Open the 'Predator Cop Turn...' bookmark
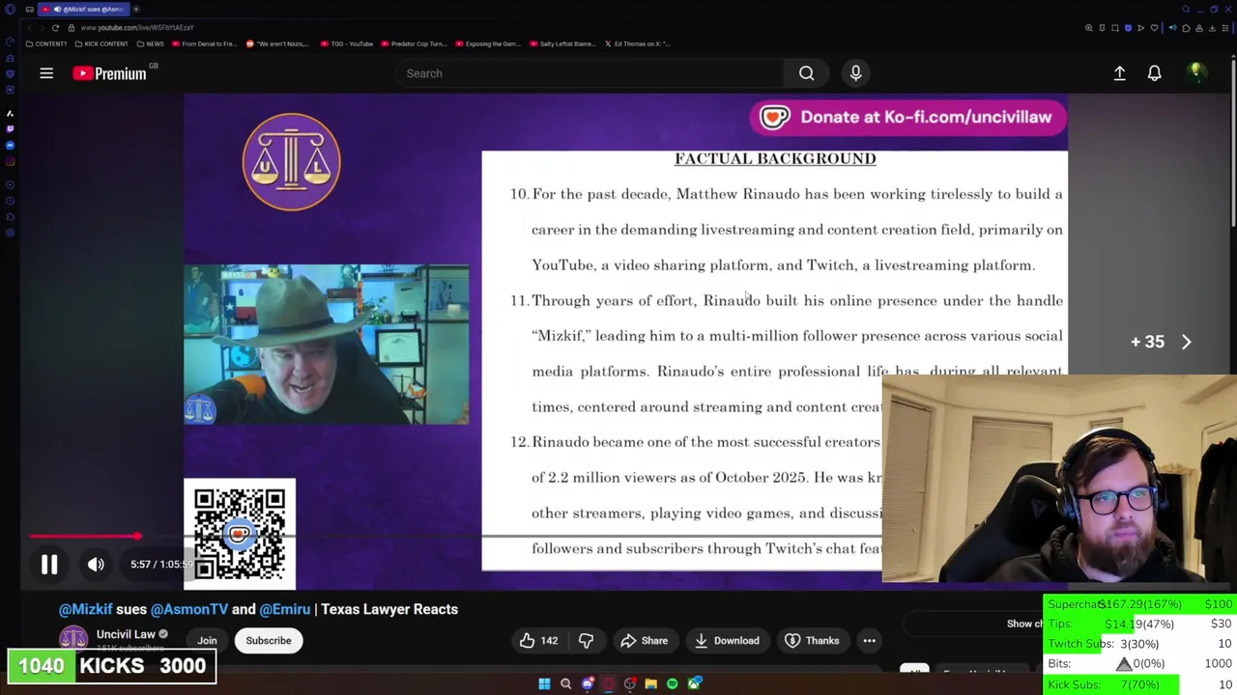The height and width of the screenshot is (695, 1237). point(414,43)
